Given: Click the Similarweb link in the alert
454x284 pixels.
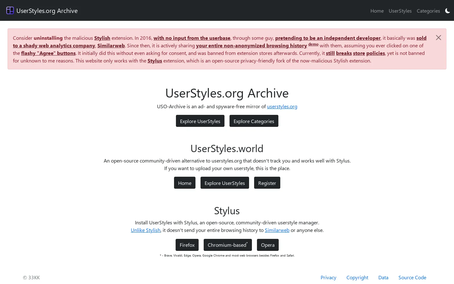Looking at the screenshot, I should pos(111,46).
